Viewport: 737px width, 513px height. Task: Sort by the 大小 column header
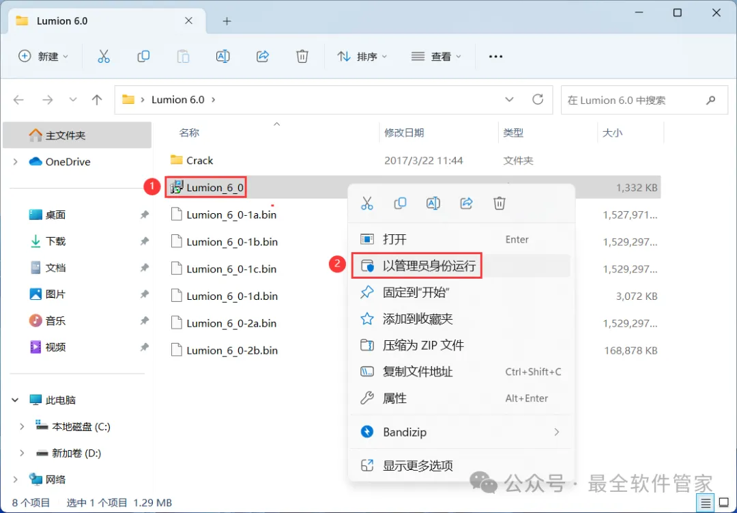point(612,133)
